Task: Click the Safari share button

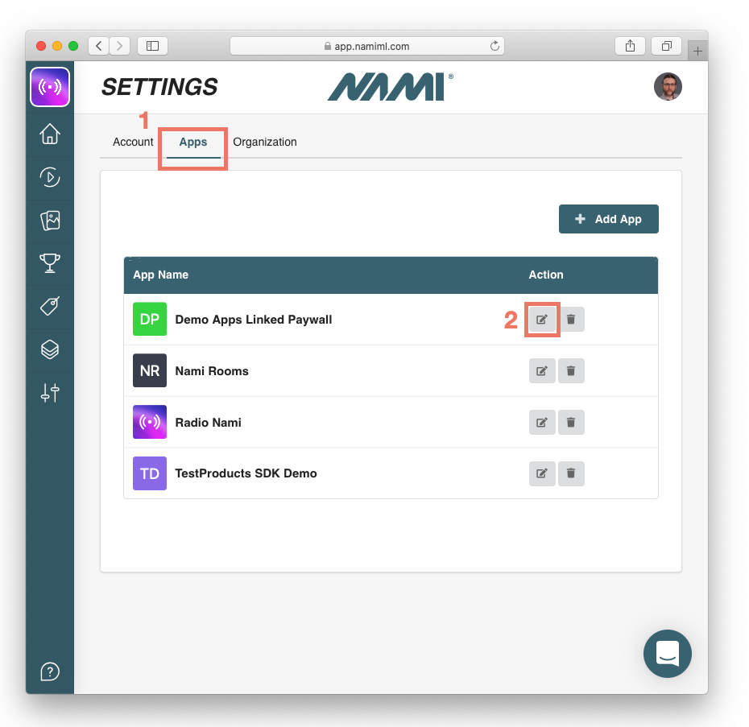Action: [x=630, y=46]
